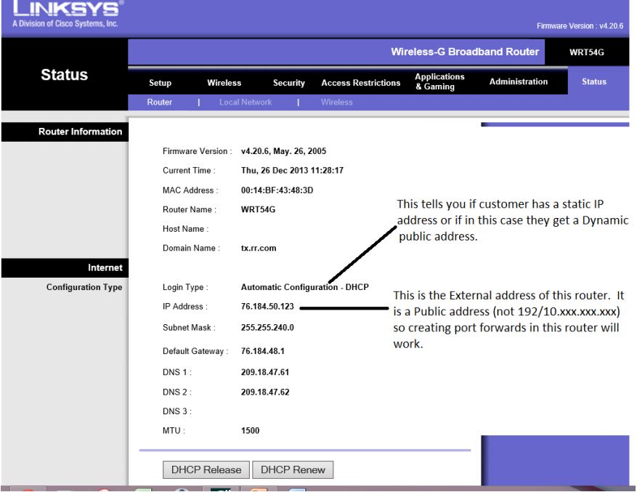The image size is (637, 492).
Task: Click the DHCP Renew button
Action: coord(293,469)
